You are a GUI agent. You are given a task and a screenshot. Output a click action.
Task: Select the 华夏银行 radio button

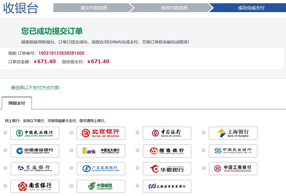pos(138,168)
